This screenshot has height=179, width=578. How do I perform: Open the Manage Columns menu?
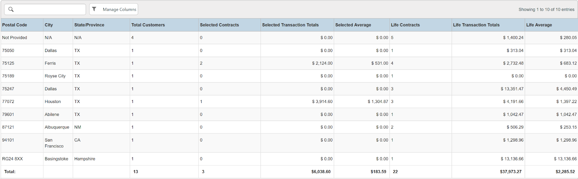tap(119, 9)
